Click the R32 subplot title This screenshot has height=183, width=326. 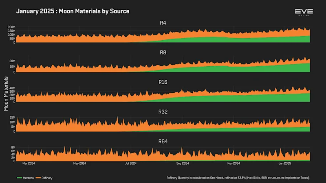pyautogui.click(x=163, y=112)
